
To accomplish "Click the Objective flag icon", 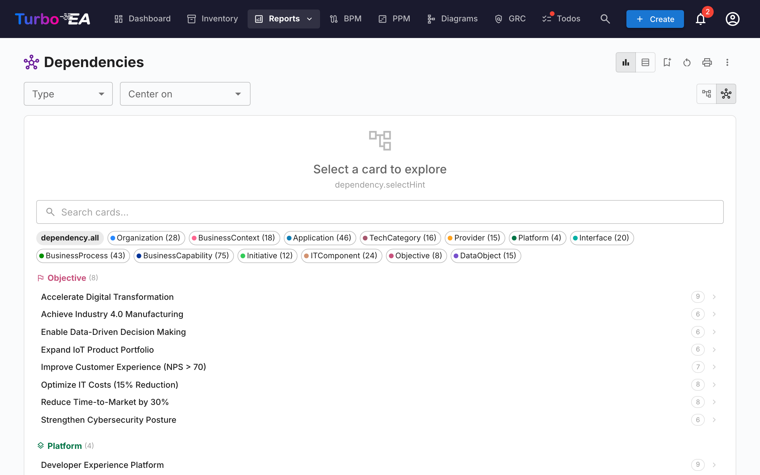I will tap(40, 278).
